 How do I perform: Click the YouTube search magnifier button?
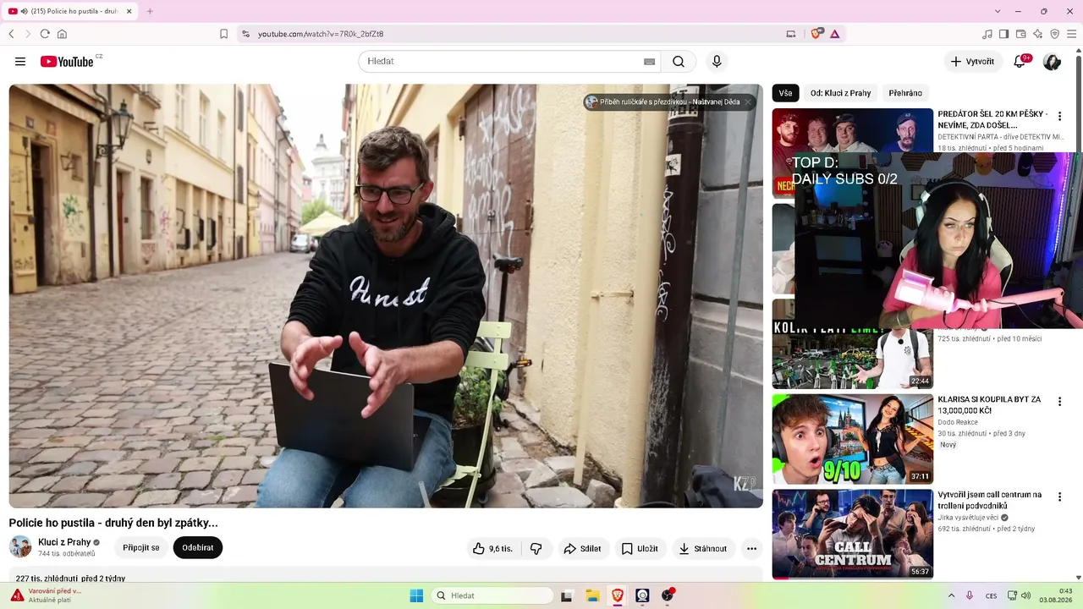click(679, 62)
